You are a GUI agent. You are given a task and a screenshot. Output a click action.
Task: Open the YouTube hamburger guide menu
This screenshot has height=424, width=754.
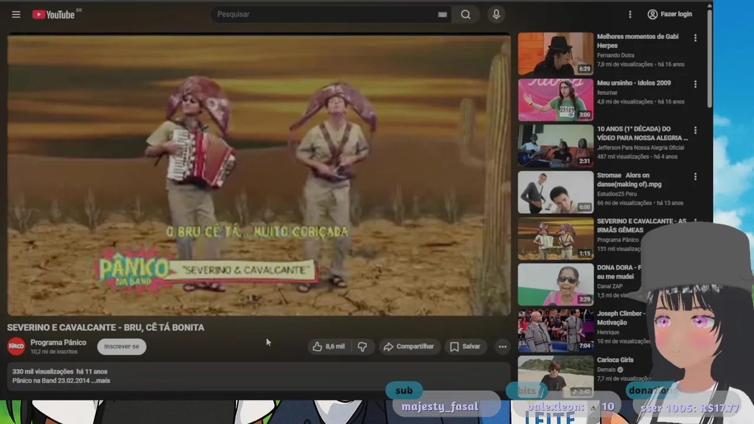[16, 14]
